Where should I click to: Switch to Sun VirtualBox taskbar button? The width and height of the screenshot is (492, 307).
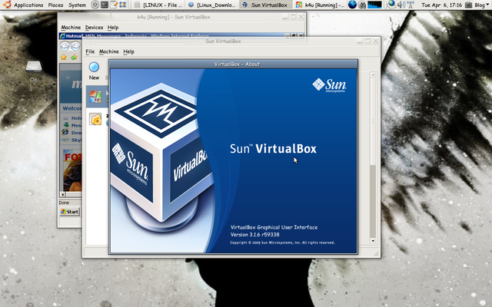[x=266, y=5]
